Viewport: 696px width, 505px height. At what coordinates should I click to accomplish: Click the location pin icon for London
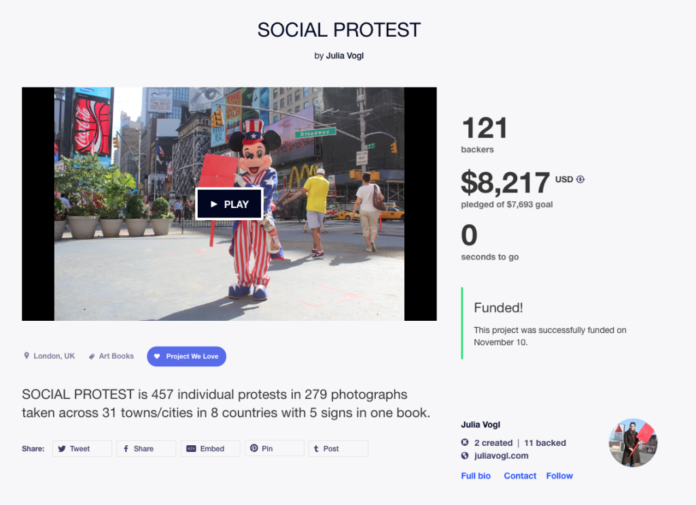pos(27,356)
